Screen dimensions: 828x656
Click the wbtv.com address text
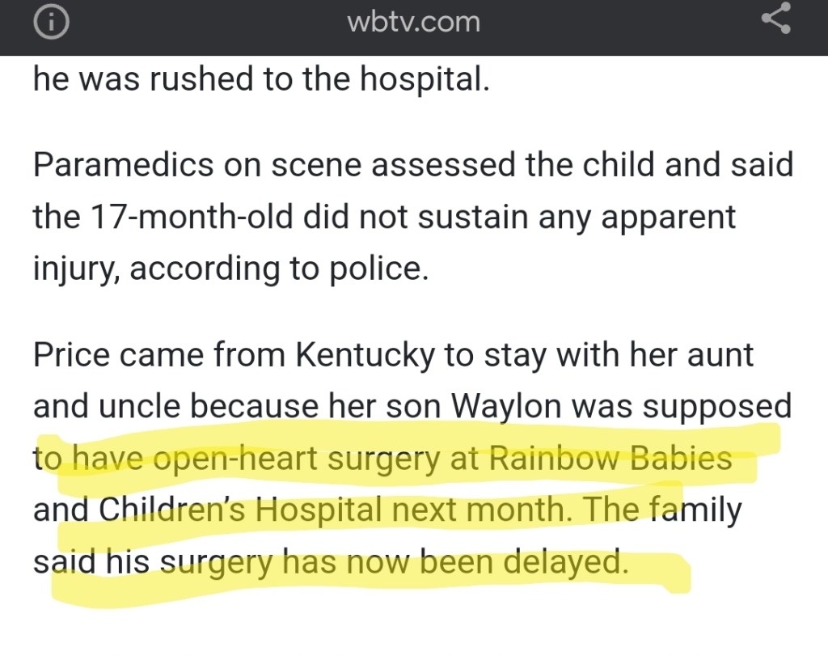click(413, 22)
